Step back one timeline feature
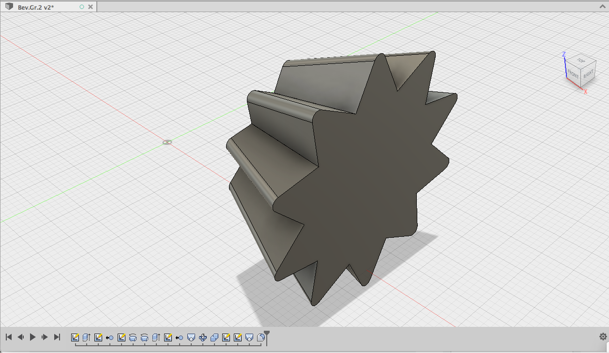This screenshot has width=609, height=353. click(x=21, y=337)
